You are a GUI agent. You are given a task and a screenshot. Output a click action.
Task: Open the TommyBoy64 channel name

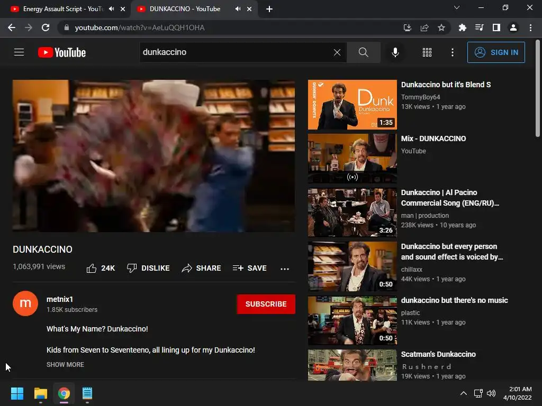(x=420, y=97)
